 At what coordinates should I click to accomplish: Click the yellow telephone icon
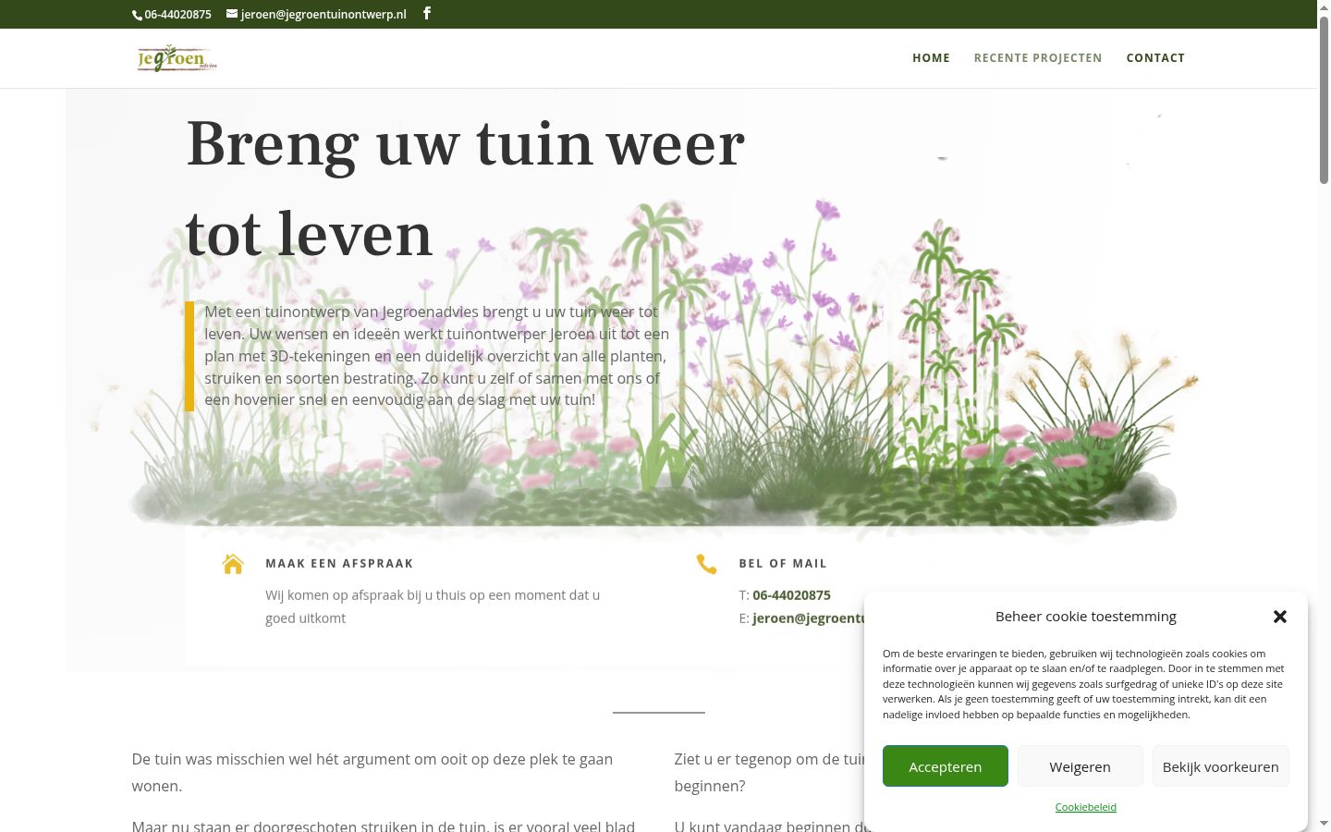[x=706, y=564]
